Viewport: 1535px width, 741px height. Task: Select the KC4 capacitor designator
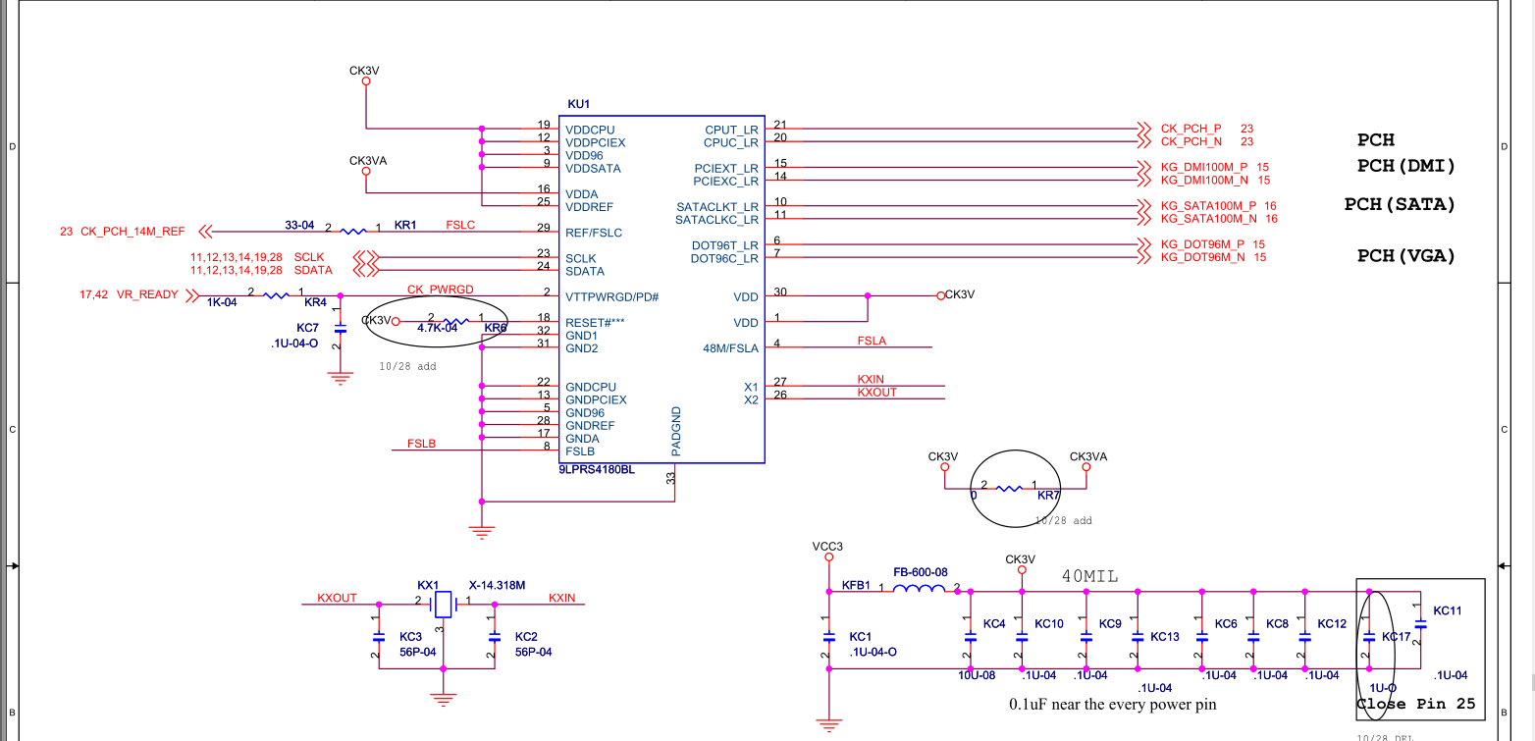click(x=994, y=623)
